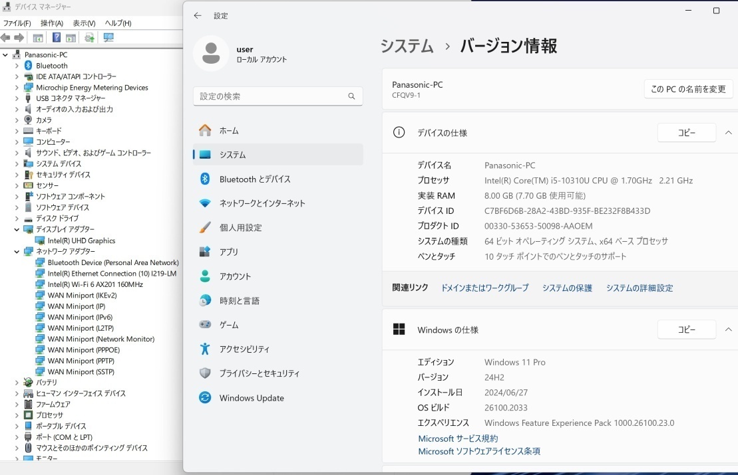Click the Device Manager help icon
The image size is (738, 475).
coord(56,37)
